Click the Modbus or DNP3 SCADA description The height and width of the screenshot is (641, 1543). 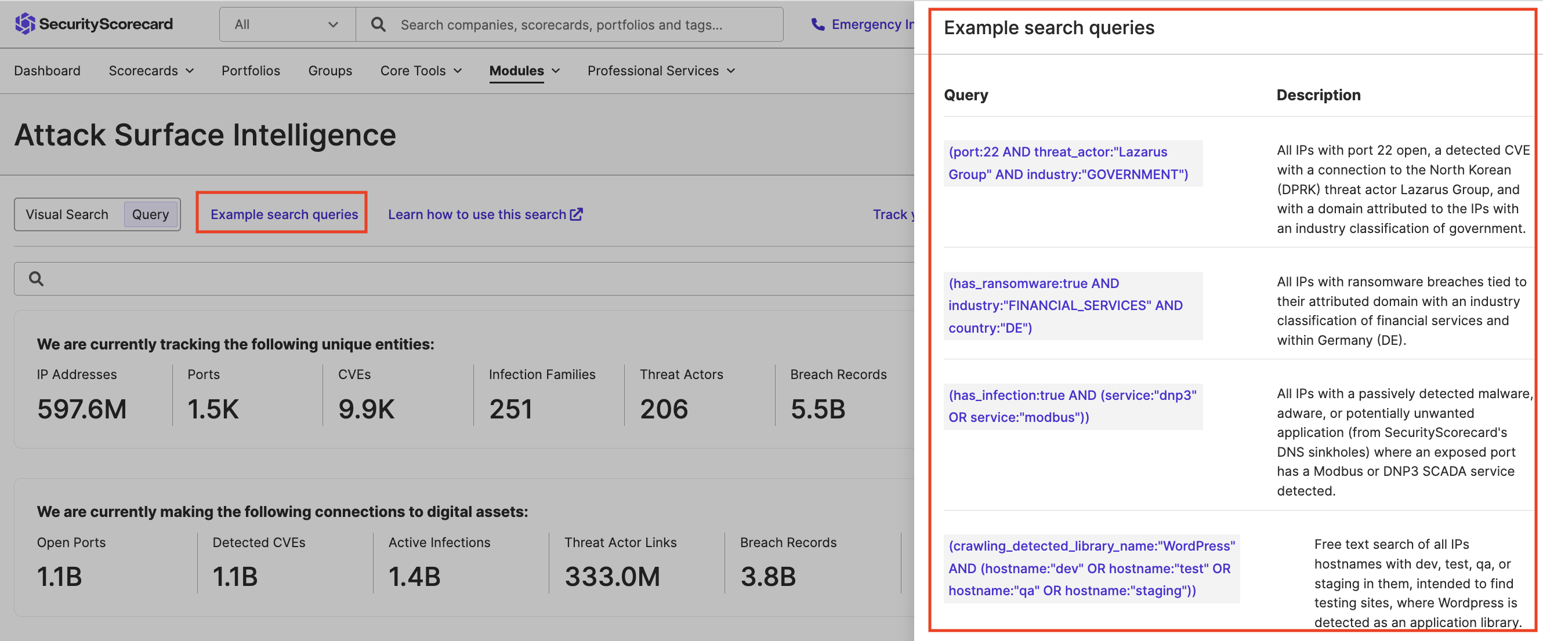pos(1404,442)
